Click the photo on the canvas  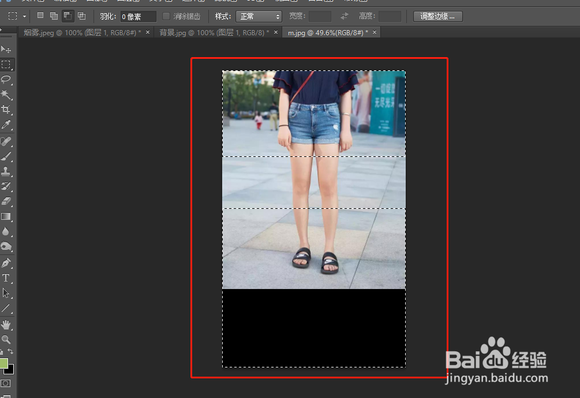[x=314, y=179]
